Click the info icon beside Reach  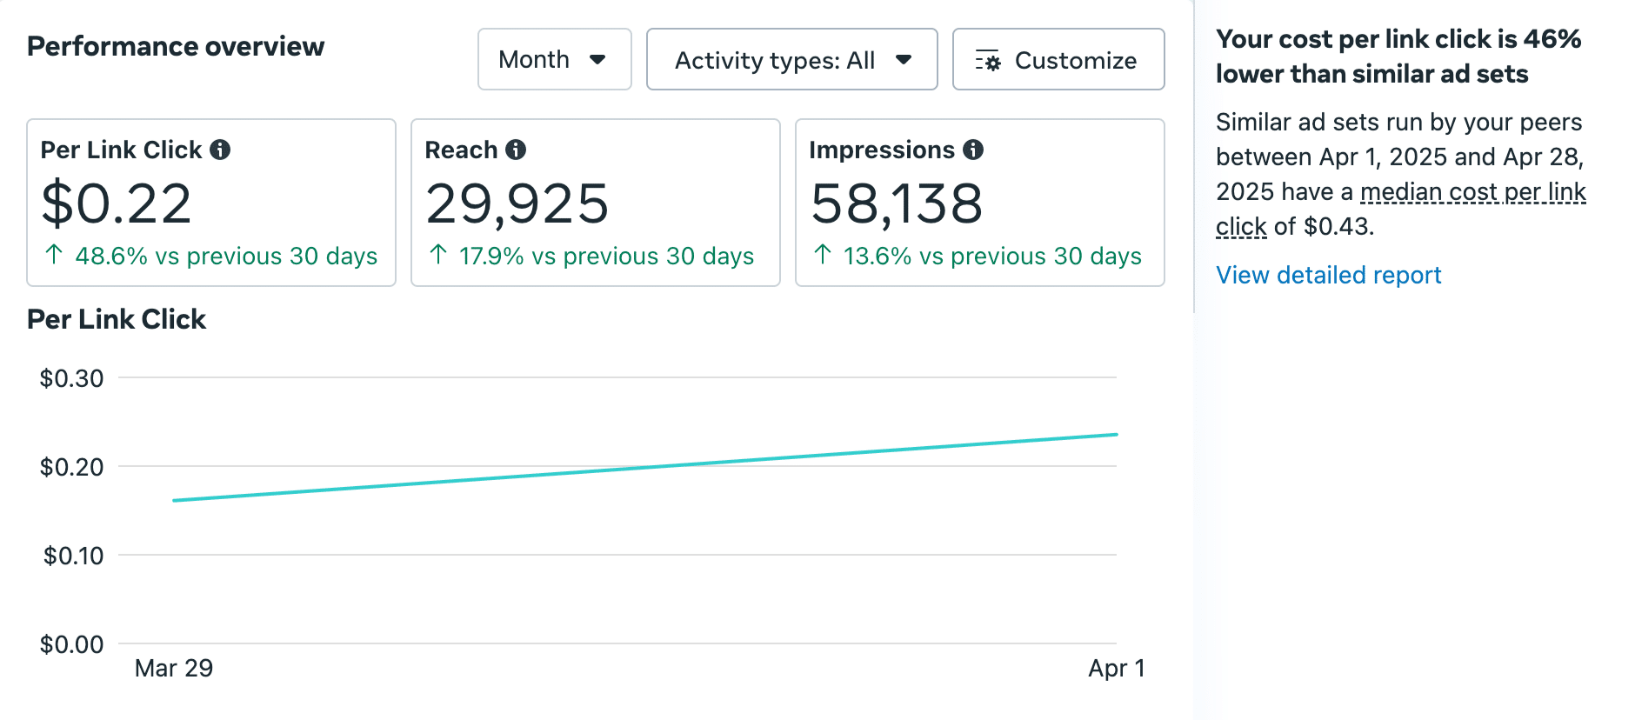point(516,150)
